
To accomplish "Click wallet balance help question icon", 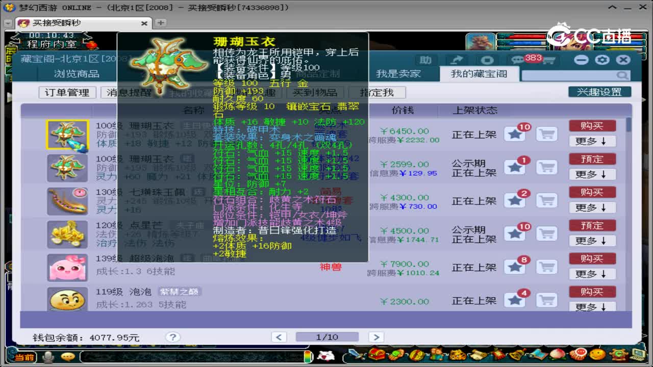I will [x=172, y=337].
